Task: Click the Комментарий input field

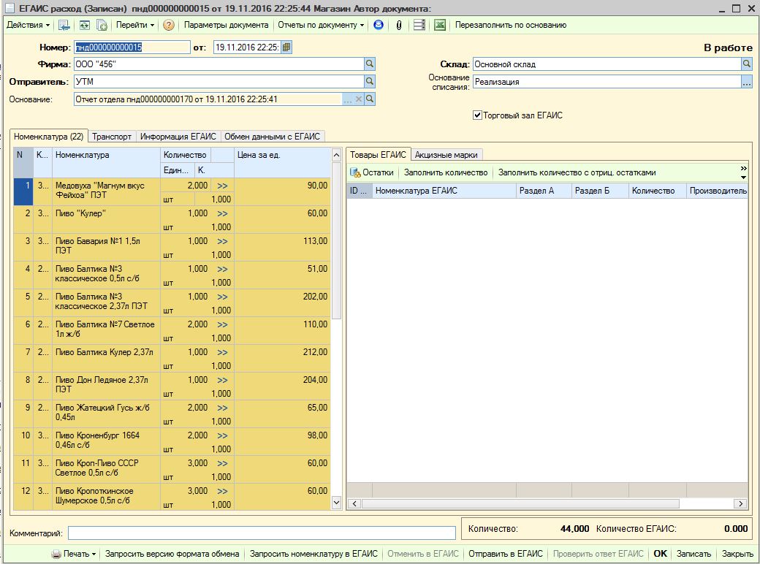Action: click(262, 533)
